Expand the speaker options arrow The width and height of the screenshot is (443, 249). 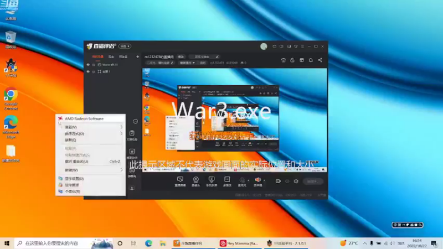click(x=264, y=180)
